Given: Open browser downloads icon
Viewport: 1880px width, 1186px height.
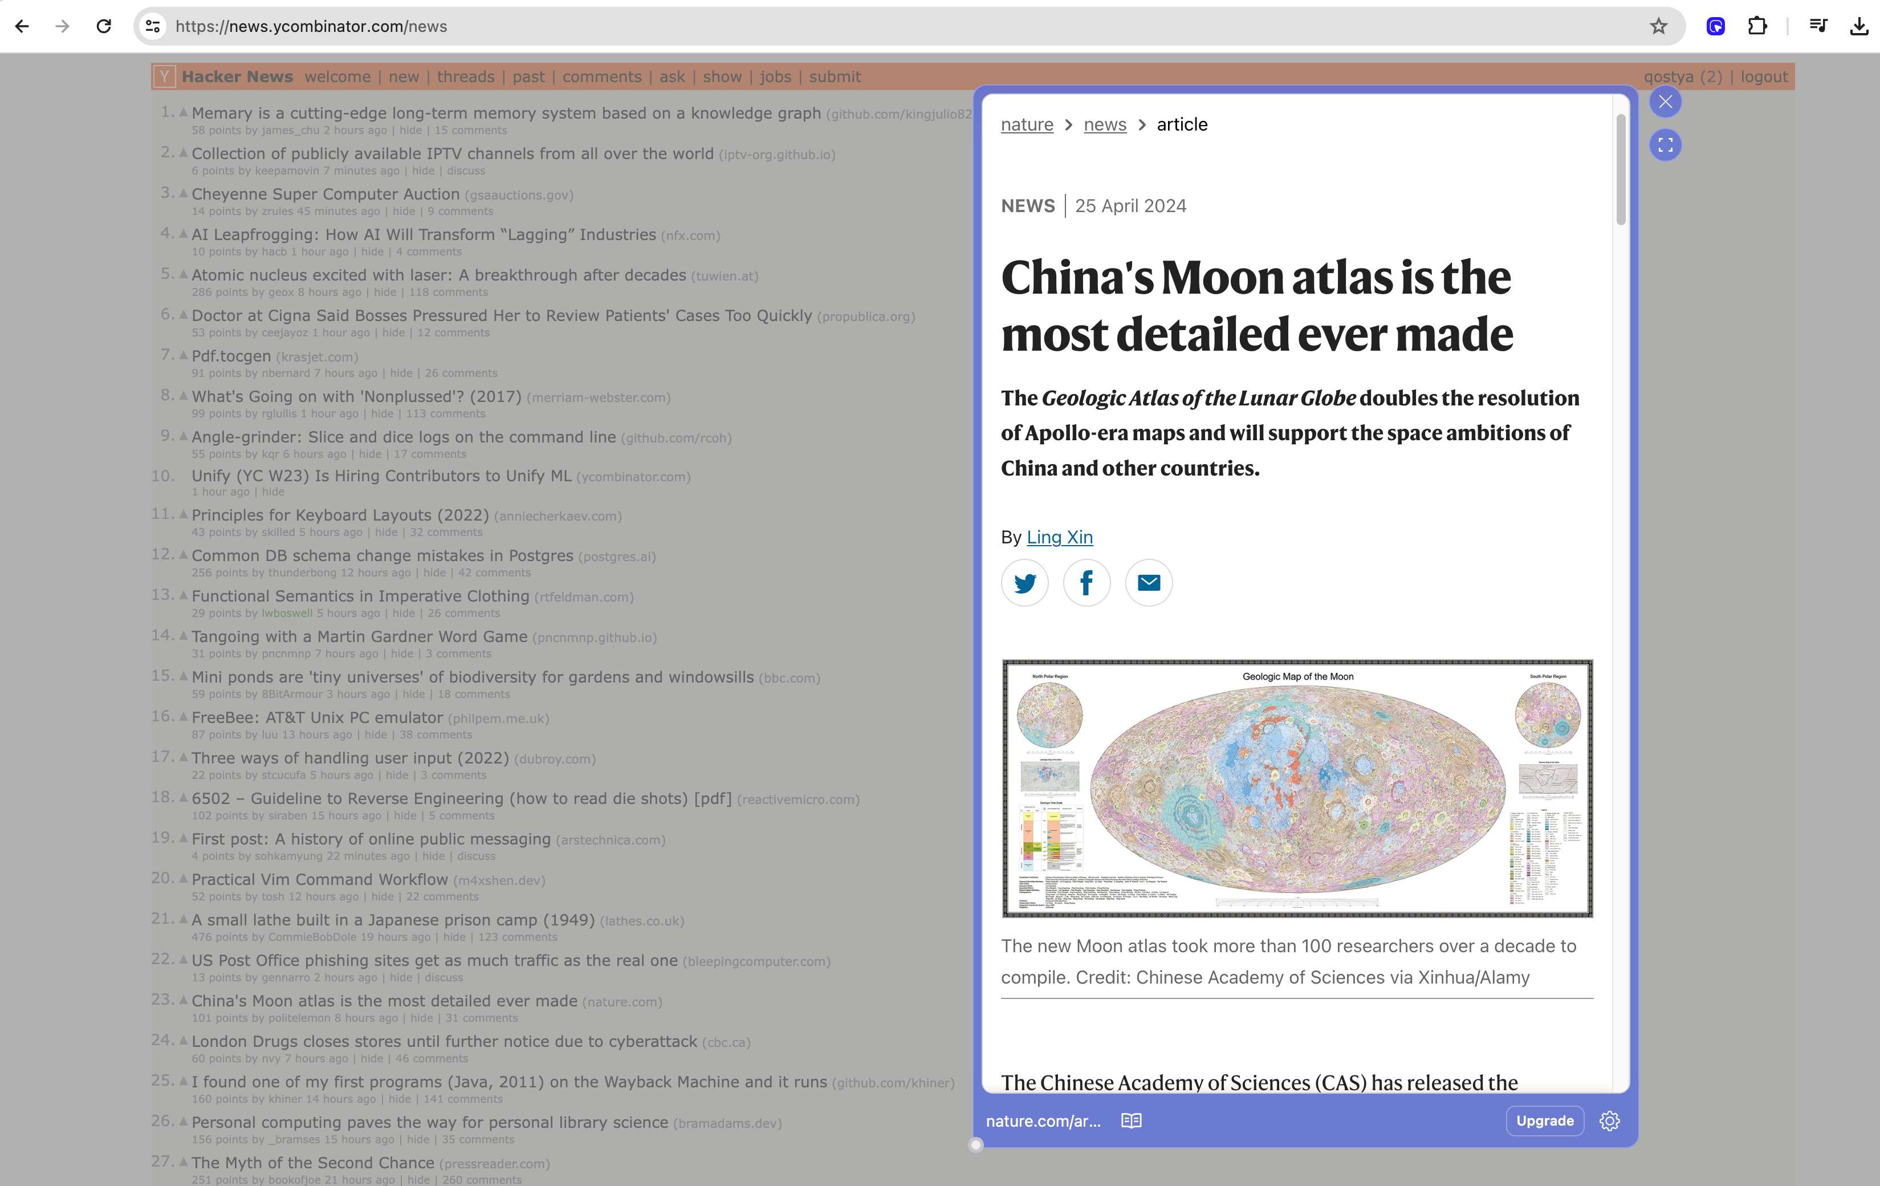Looking at the screenshot, I should [x=1859, y=27].
